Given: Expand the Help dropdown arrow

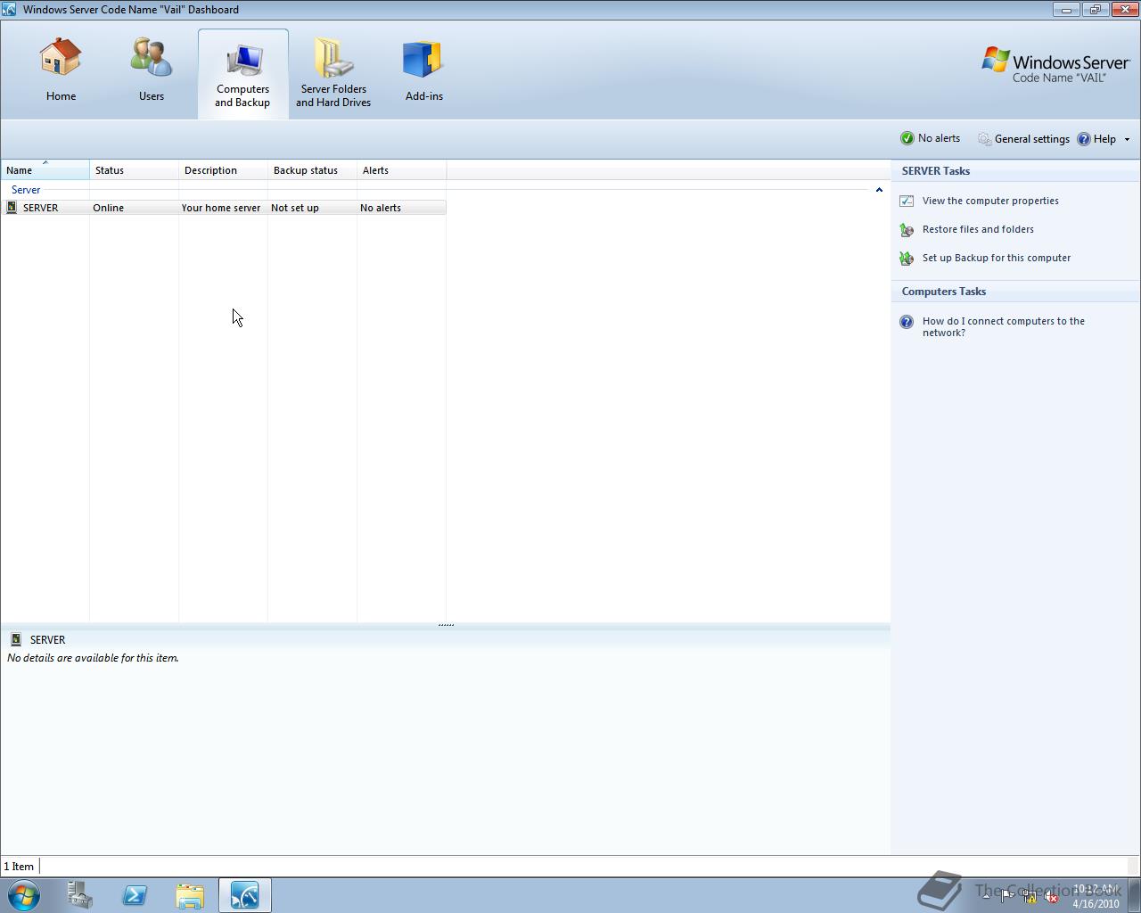Looking at the screenshot, I should coord(1127,140).
